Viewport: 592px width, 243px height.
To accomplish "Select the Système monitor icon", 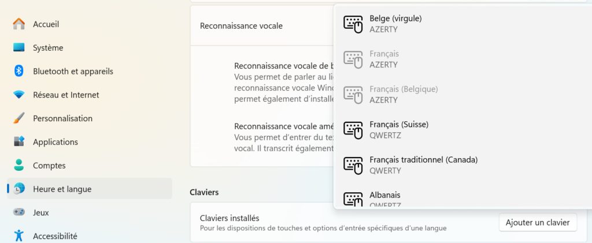I will click(18, 47).
